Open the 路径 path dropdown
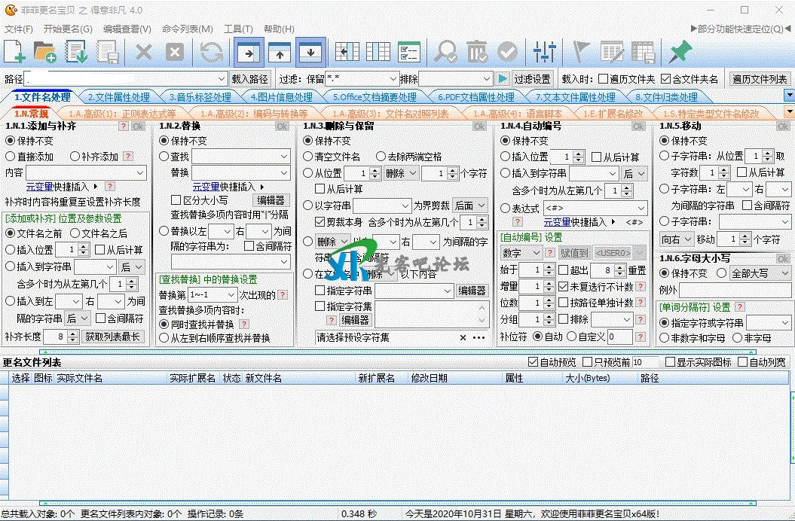 click(222, 79)
